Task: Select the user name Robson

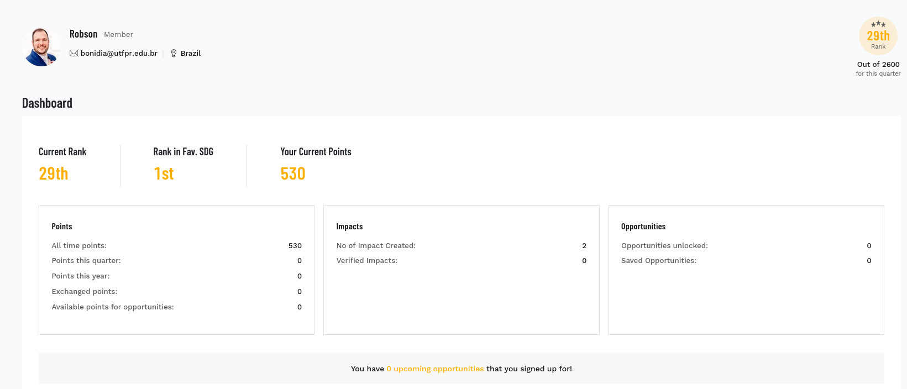Action: tap(83, 34)
